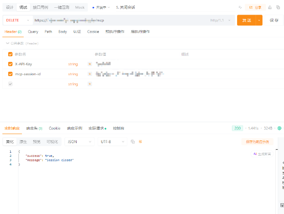The height and width of the screenshot is (214, 284).
Task: Click the globe icon beside response size
Action: point(279,128)
